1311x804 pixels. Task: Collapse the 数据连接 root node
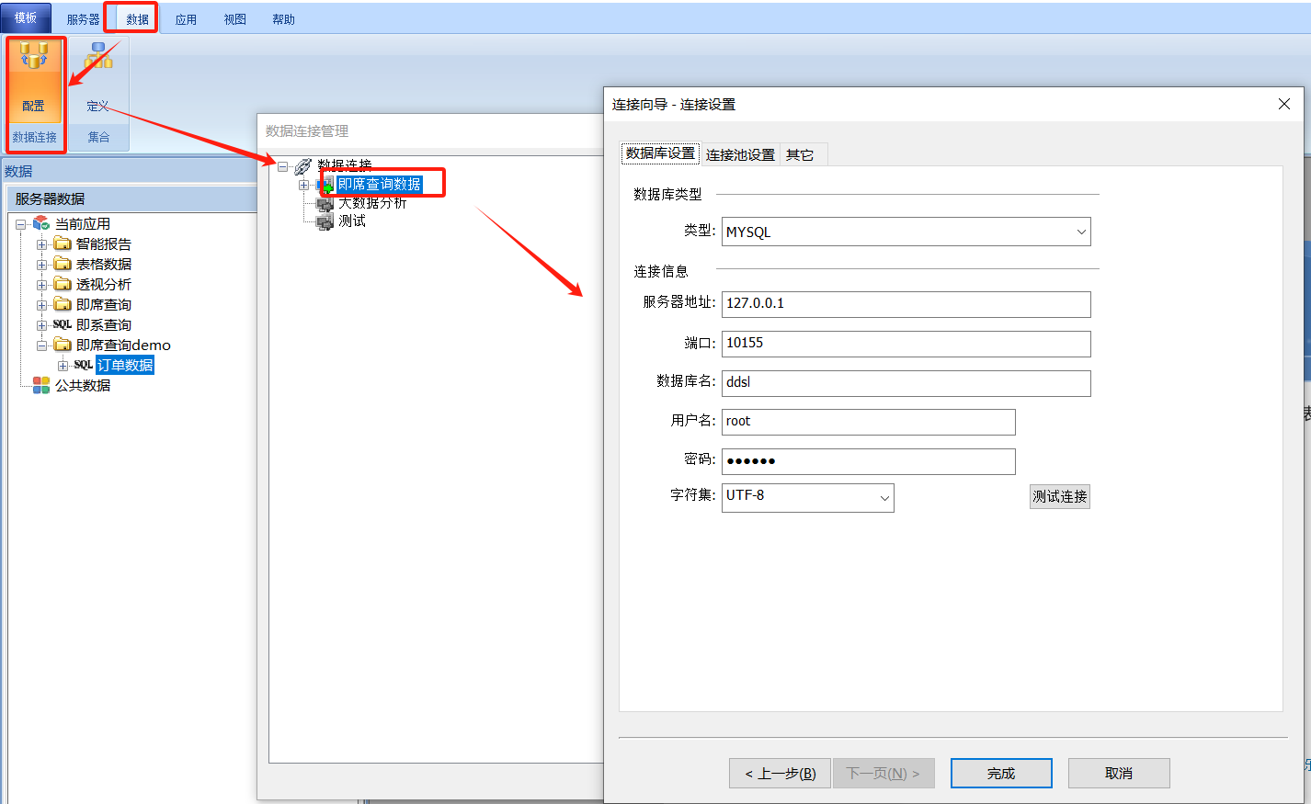(283, 166)
